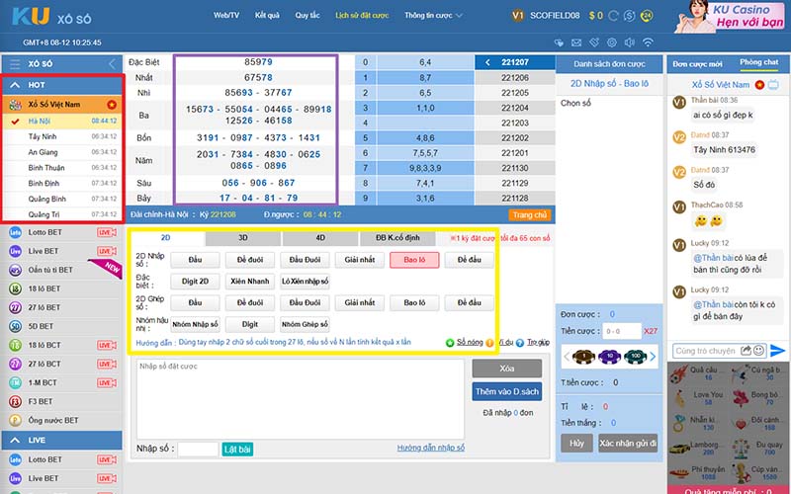Open Lotto BET in the top list
791x494 pixels.
click(x=61, y=232)
